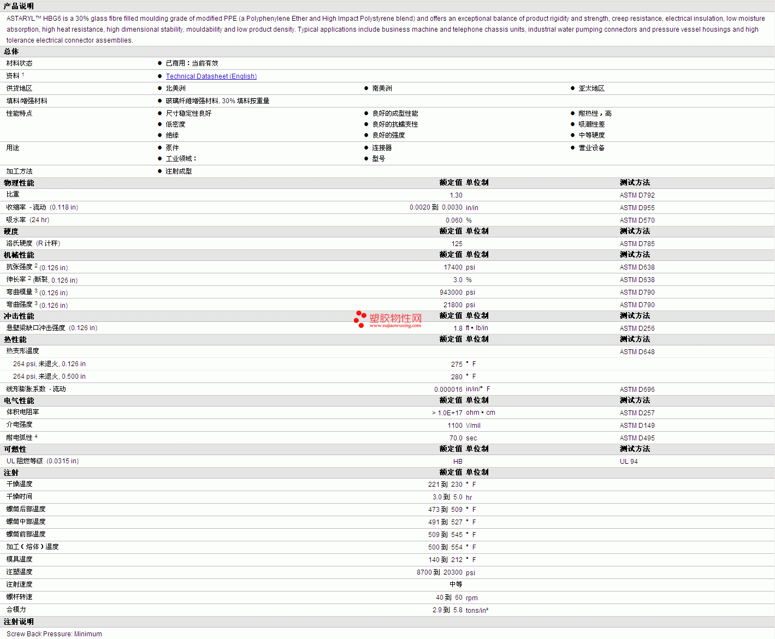This screenshot has width=775, height=639.
Task: Click the 体积电阻率 row label
Action: pos(22,412)
